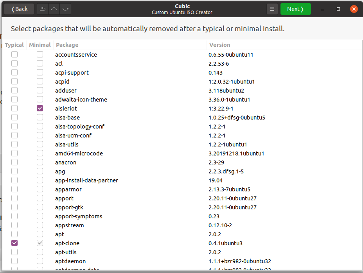Uncheck Minimal removal for aisleriot
Image resolution: width=363 pixels, height=273 pixels.
tap(40, 108)
